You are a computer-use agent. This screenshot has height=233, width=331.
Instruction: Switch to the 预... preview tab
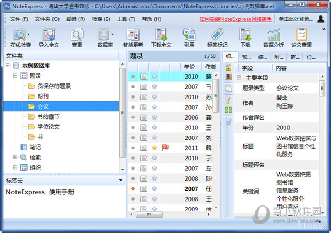pos(246,57)
